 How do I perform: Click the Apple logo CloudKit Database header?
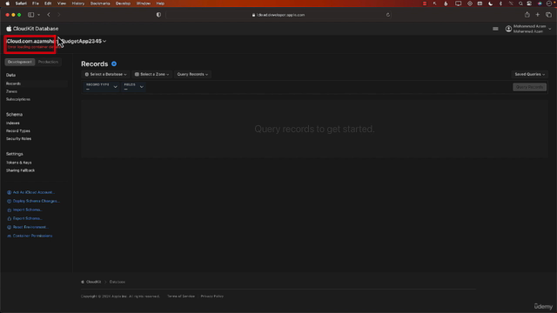pyautogui.click(x=32, y=29)
